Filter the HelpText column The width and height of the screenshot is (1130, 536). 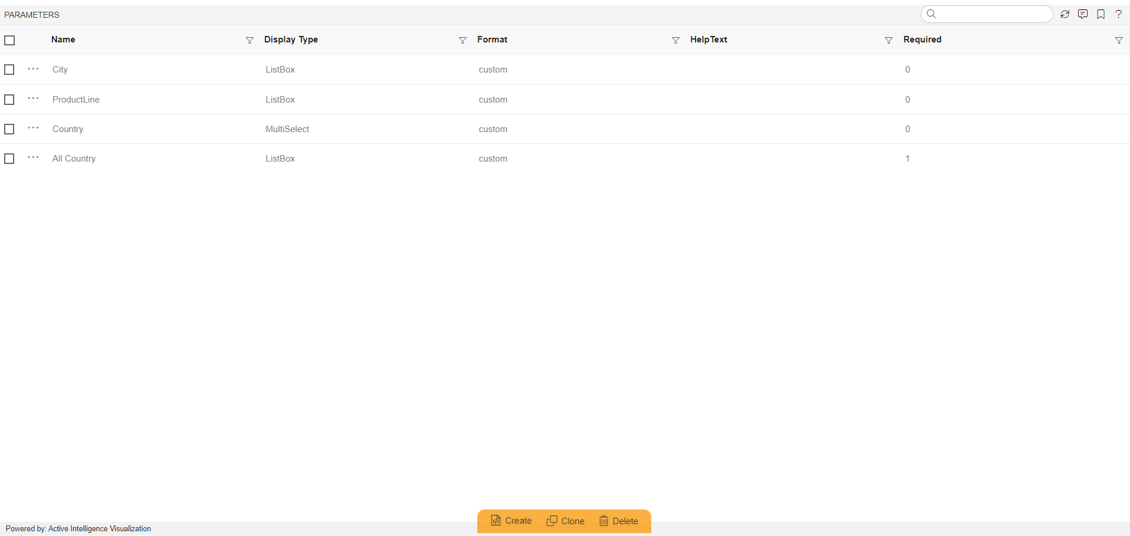tap(889, 40)
